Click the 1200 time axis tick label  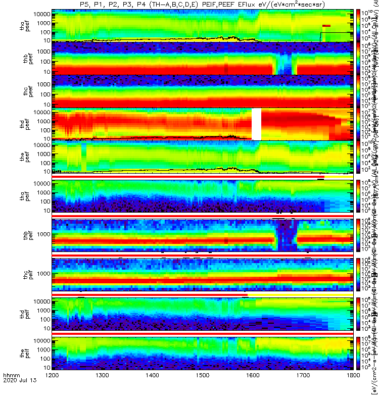[52, 375]
